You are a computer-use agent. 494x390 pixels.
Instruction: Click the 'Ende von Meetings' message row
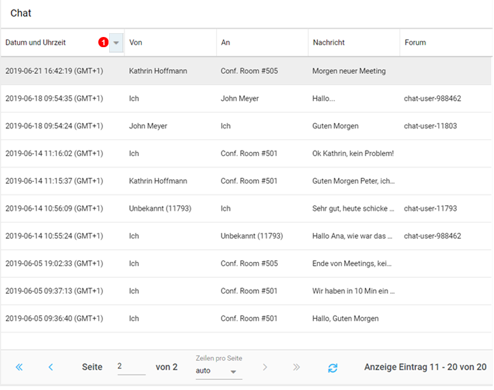pos(352,264)
